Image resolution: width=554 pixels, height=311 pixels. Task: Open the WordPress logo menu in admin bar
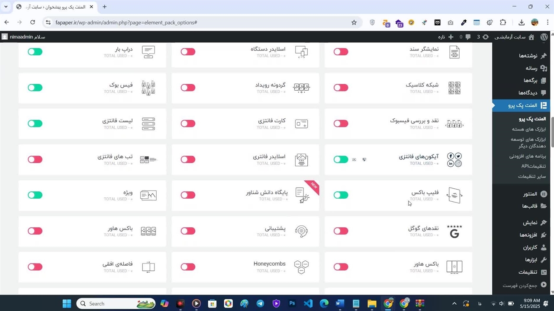click(x=544, y=37)
